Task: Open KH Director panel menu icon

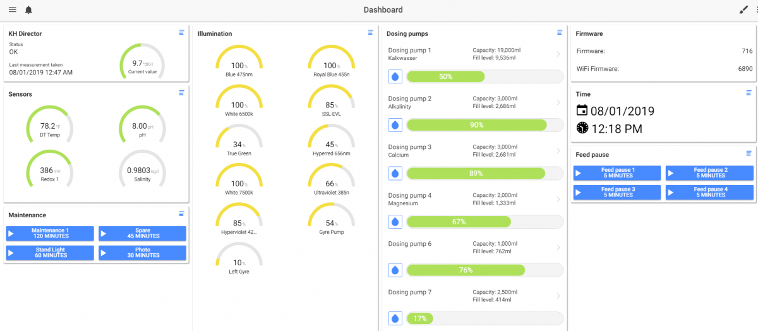Action: [181, 32]
